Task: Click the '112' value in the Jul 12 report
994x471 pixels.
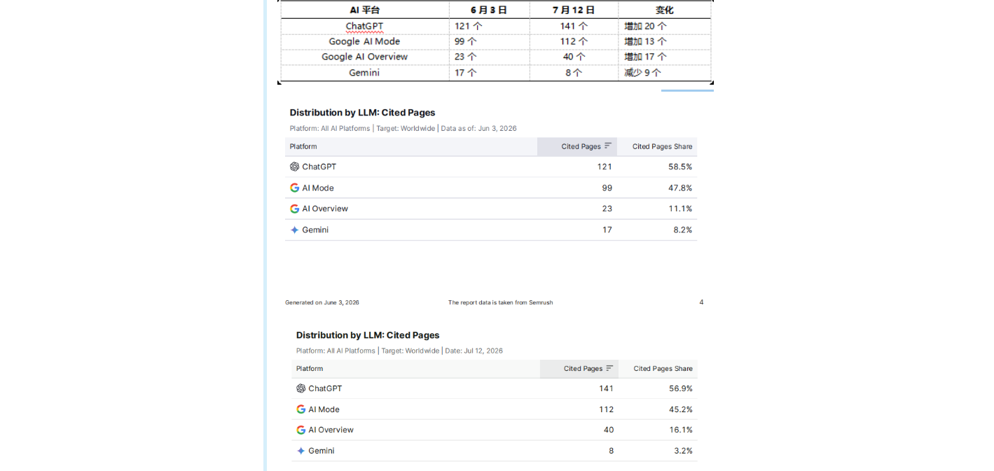Action: pos(606,409)
